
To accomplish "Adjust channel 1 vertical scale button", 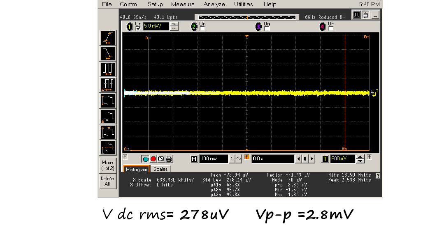I will click(174, 27).
